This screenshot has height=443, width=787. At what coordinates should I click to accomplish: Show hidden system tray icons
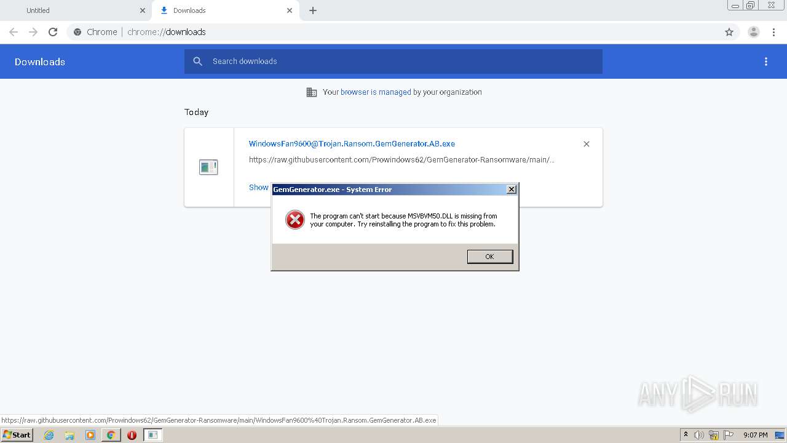[x=686, y=435]
